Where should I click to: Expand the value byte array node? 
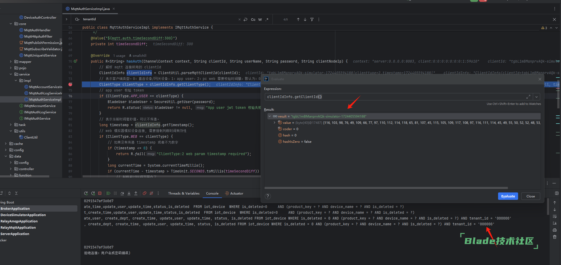click(x=274, y=123)
